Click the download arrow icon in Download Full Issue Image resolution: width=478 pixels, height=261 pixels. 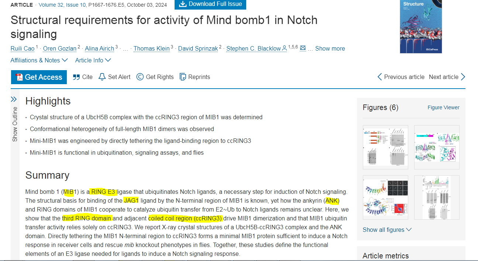(182, 4)
